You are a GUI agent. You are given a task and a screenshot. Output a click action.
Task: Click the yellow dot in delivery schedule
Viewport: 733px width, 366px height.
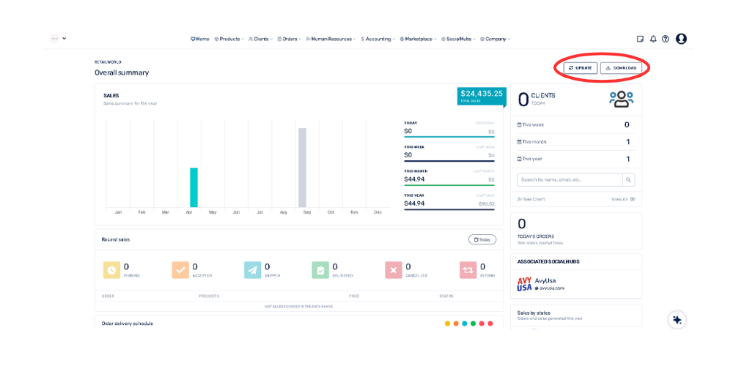(447, 324)
